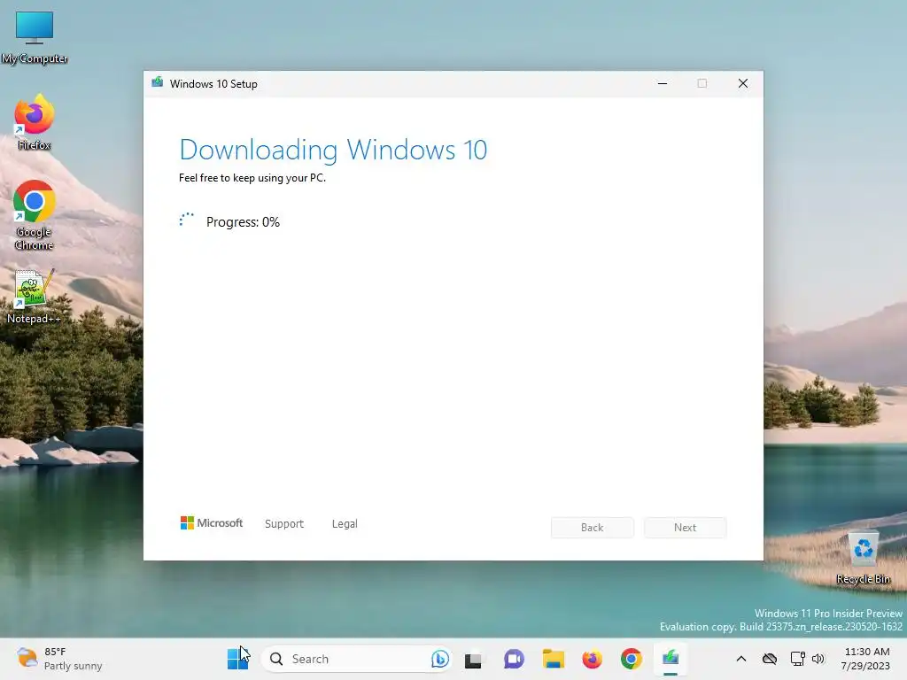This screenshot has width=907, height=680.
Task: Click the Support link in Setup
Action: 284,524
